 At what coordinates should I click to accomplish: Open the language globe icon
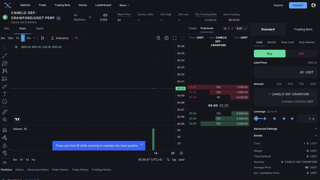coord(313,5)
